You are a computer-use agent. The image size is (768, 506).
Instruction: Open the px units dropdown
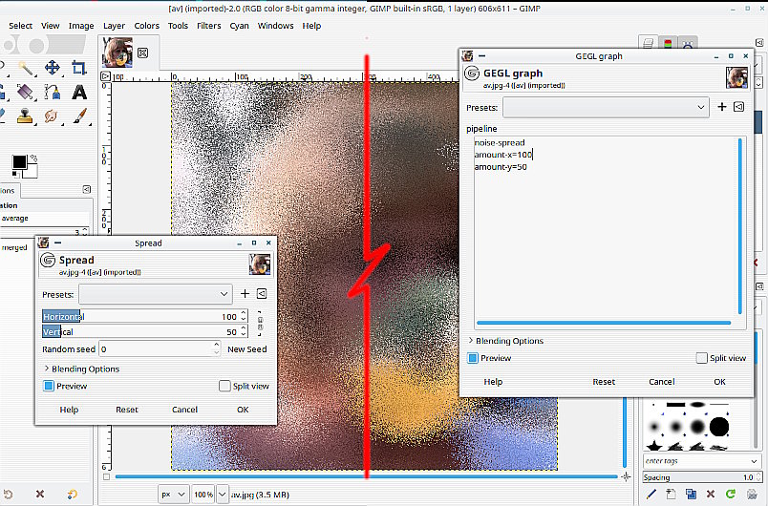tap(174, 495)
